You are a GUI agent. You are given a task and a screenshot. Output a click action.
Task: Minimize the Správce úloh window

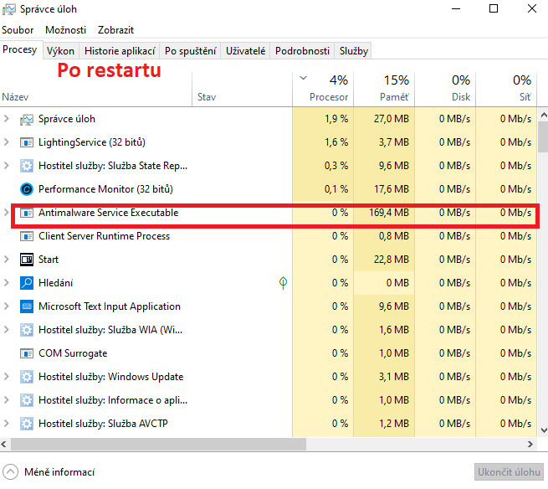coord(456,8)
